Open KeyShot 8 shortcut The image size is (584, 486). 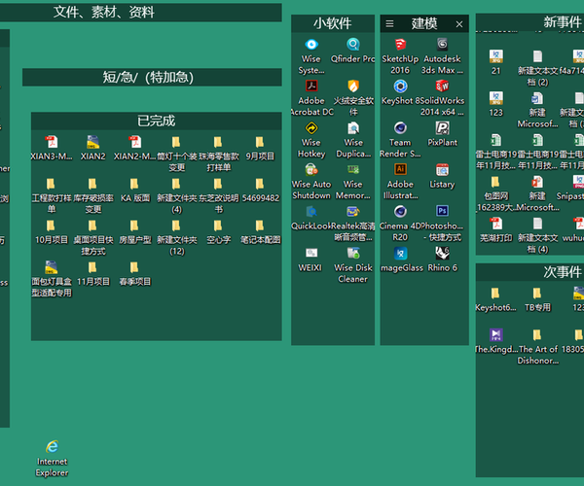[x=400, y=87]
